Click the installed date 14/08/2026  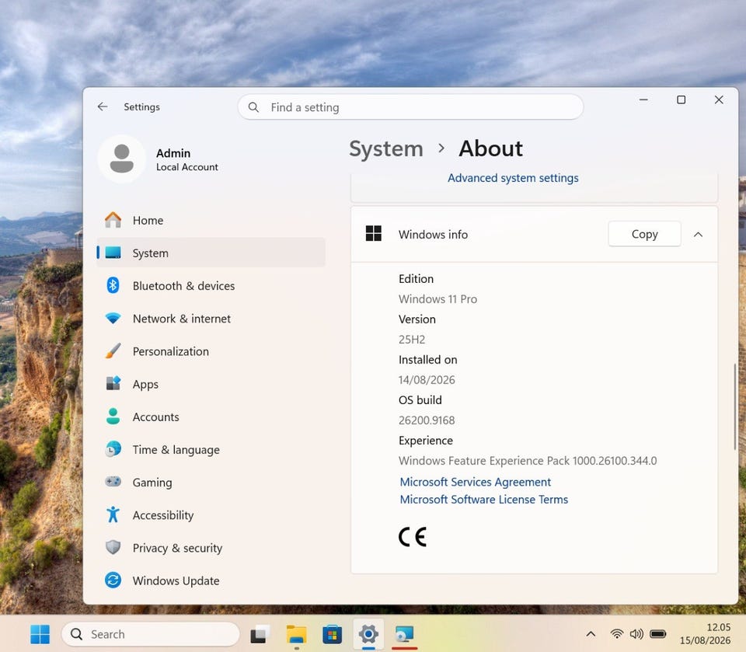[427, 380]
